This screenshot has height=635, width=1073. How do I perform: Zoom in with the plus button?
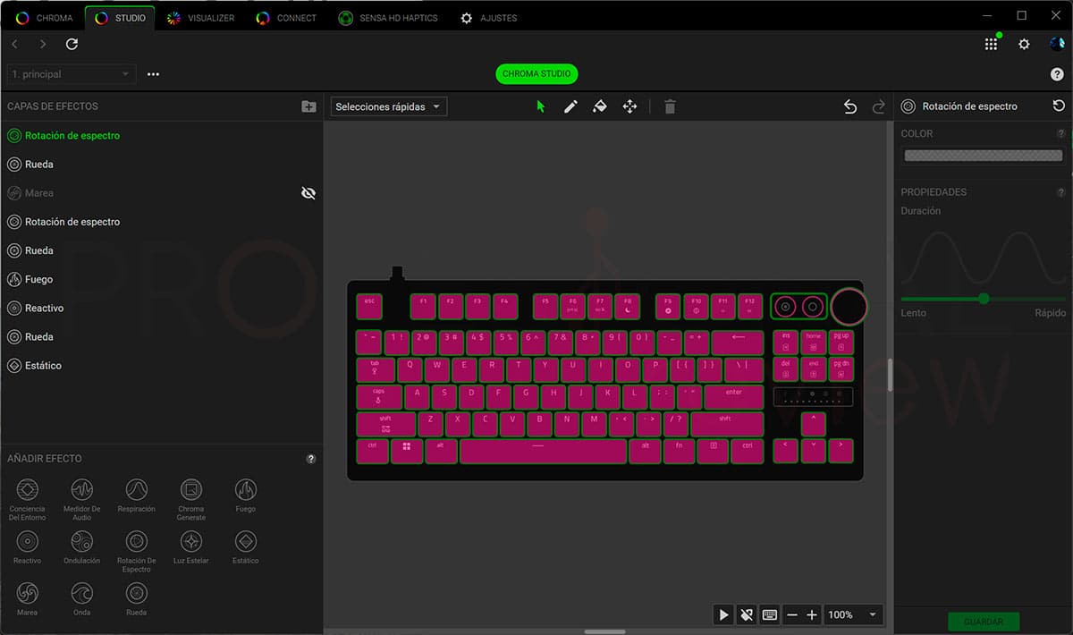pyautogui.click(x=812, y=614)
